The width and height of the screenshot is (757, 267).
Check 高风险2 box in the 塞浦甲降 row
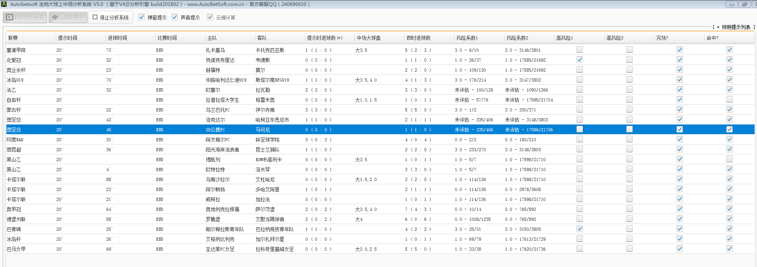[x=630, y=50]
